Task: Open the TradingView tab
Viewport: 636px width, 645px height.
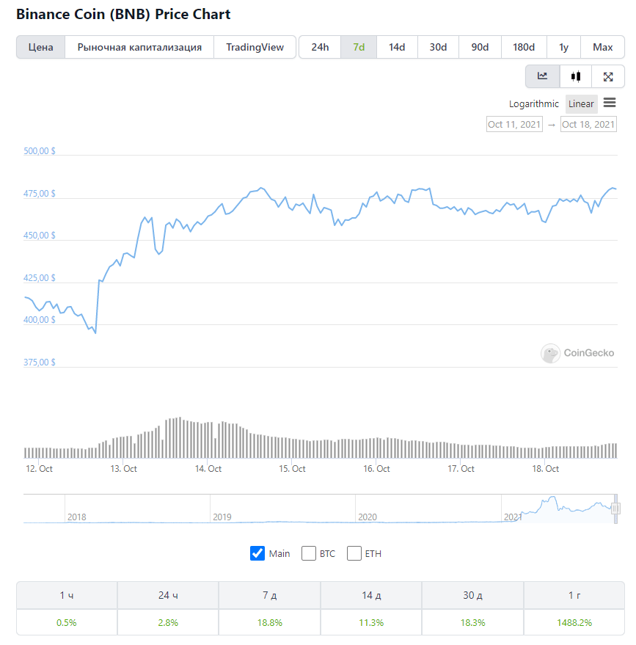Action: point(255,47)
